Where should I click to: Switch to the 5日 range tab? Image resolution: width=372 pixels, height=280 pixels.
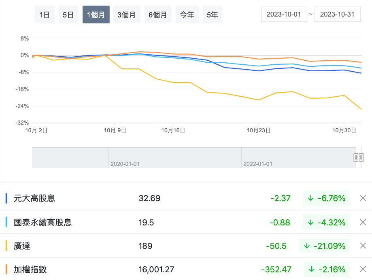point(68,15)
